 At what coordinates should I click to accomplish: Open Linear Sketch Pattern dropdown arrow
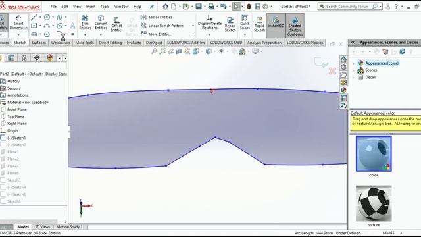pos(193,26)
